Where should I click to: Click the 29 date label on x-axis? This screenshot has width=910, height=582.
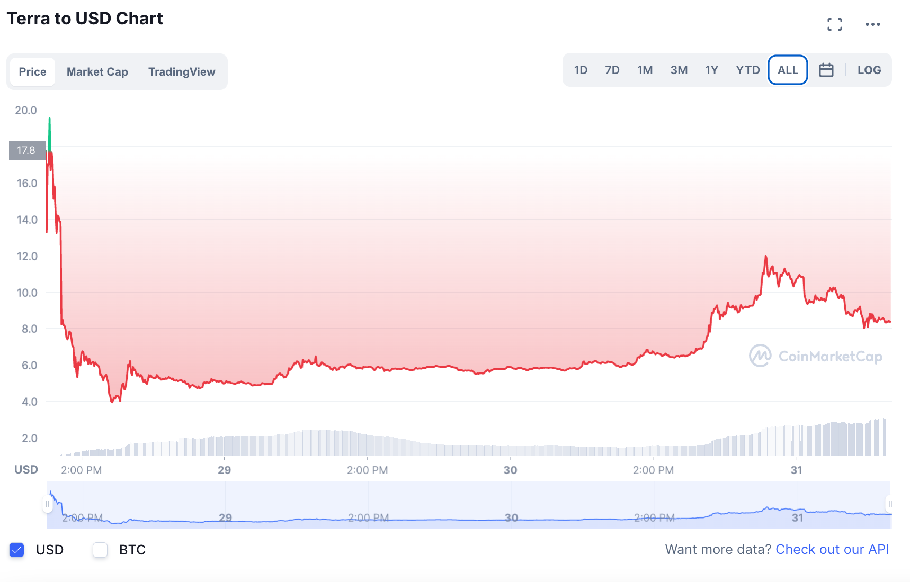tap(224, 470)
